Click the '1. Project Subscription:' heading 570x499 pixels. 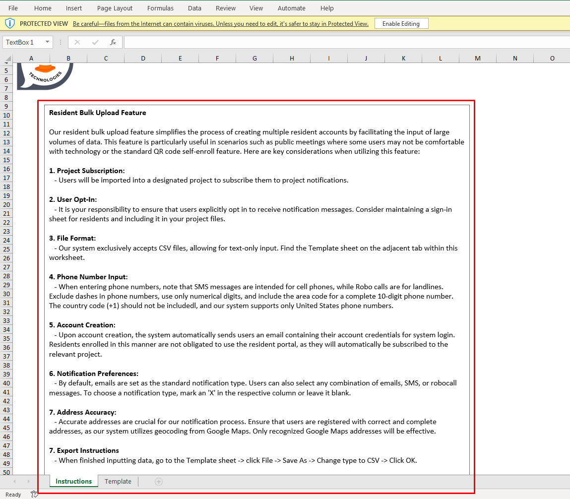87,171
